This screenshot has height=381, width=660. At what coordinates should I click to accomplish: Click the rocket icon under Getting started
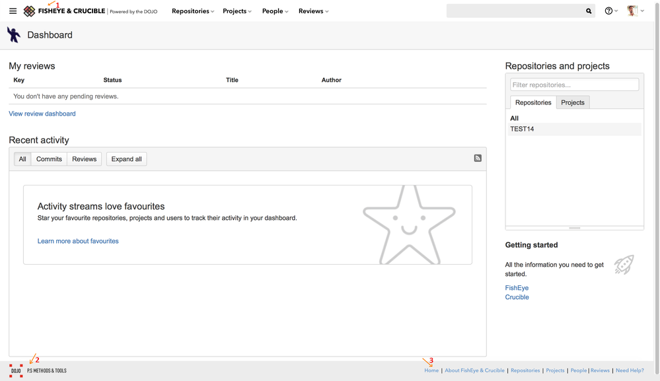[x=624, y=265]
